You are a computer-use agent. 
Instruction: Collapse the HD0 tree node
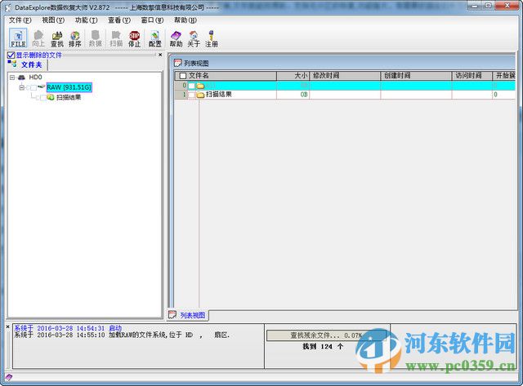[x=12, y=78]
